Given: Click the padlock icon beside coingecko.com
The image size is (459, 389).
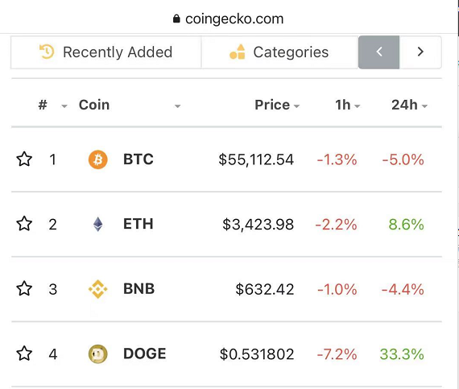Looking at the screenshot, I should (176, 19).
